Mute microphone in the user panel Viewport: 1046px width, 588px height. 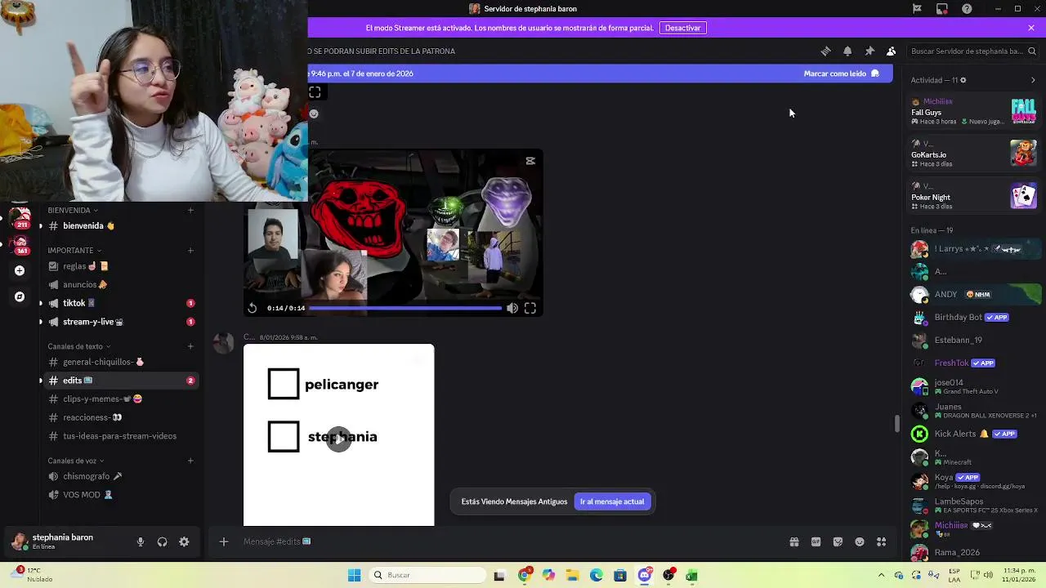click(x=141, y=541)
